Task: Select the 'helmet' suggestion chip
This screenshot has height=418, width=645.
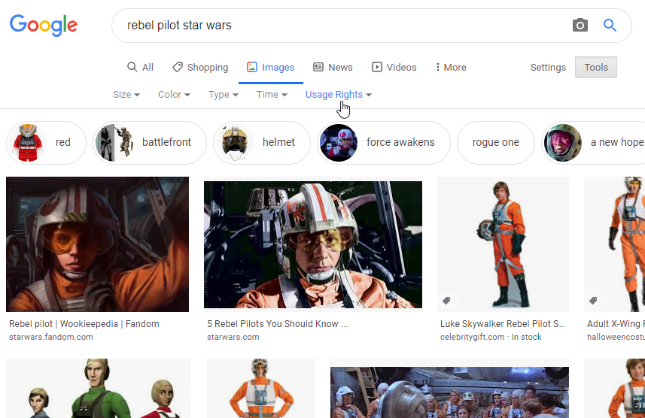Action: pos(262,143)
